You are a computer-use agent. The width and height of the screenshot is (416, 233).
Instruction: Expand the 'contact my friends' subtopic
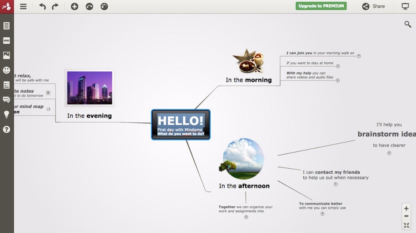click(x=335, y=184)
